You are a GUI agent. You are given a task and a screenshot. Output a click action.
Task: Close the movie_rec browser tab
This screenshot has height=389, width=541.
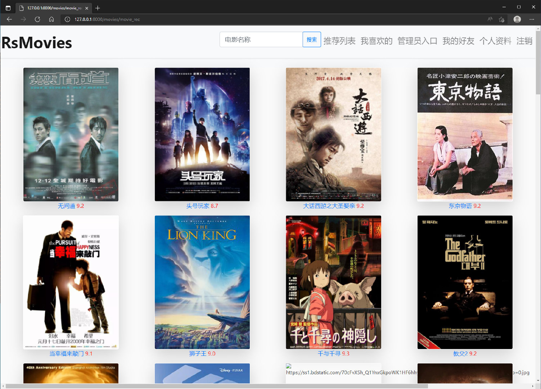[x=87, y=8]
